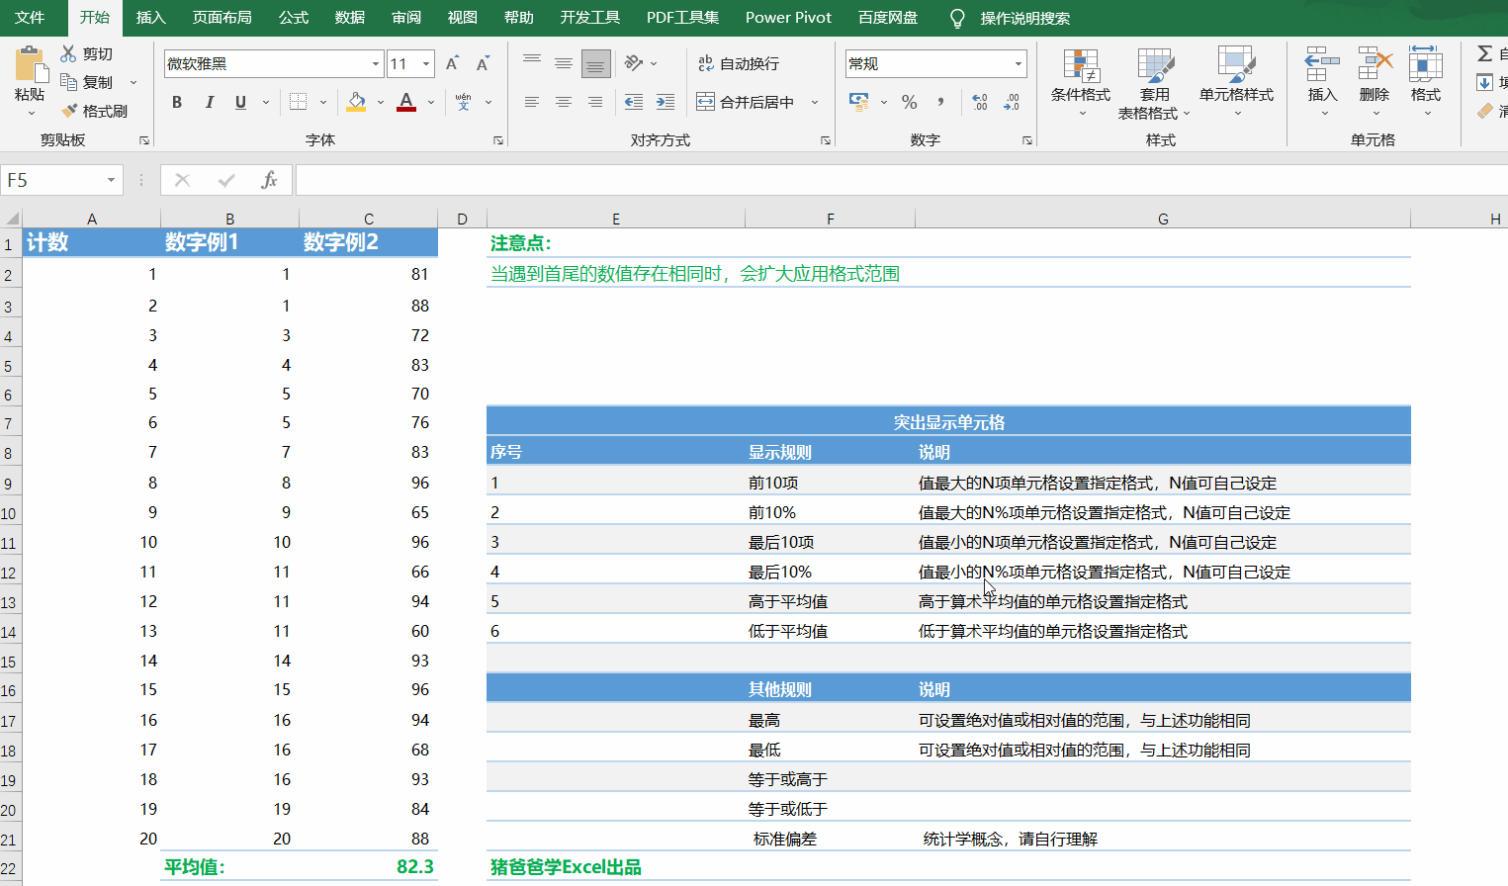
Task: Select the average value cell 82.3
Action: pyautogui.click(x=368, y=866)
